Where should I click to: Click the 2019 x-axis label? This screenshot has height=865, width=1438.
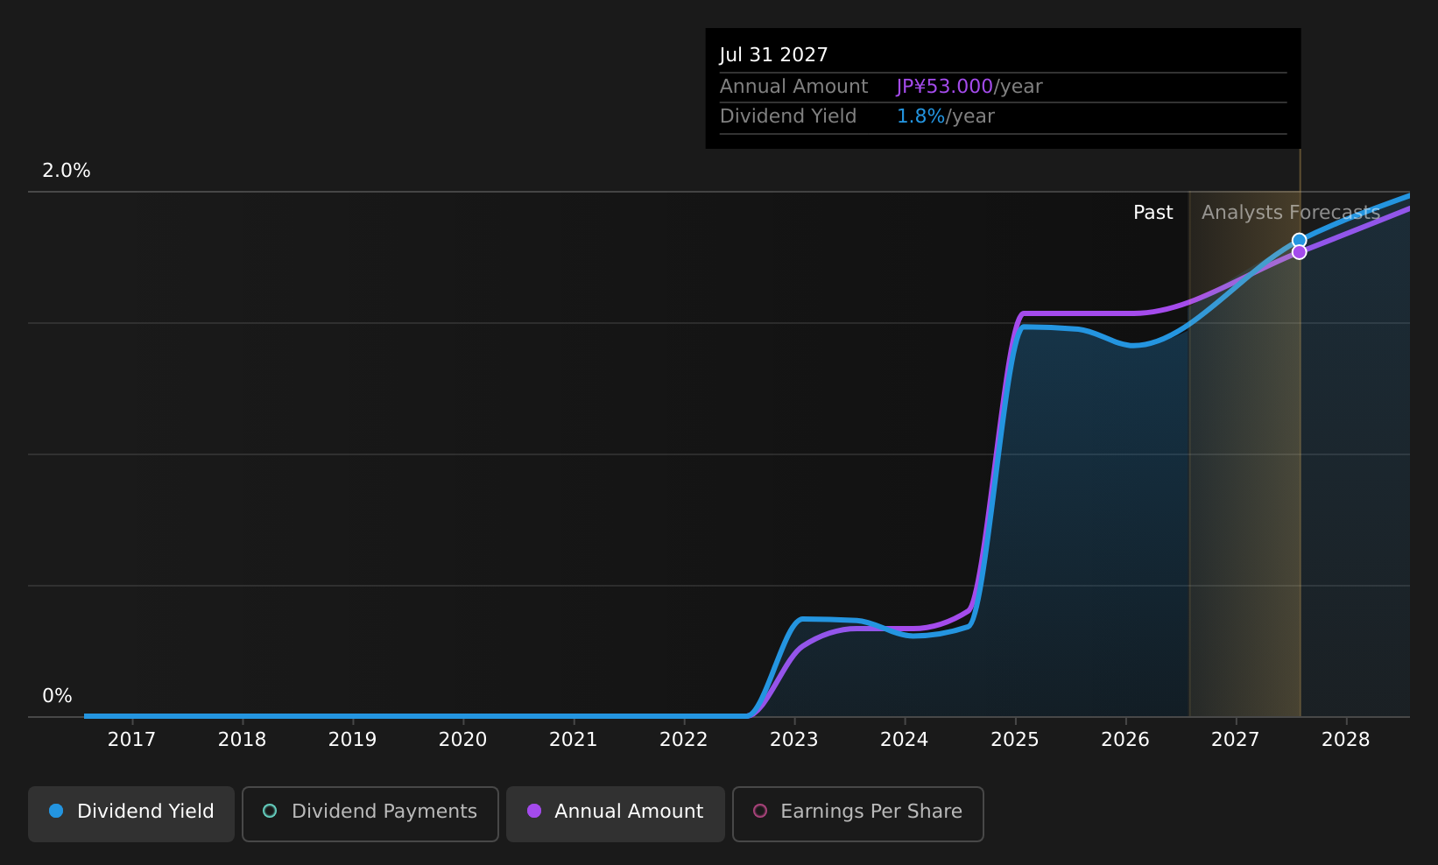[352, 740]
